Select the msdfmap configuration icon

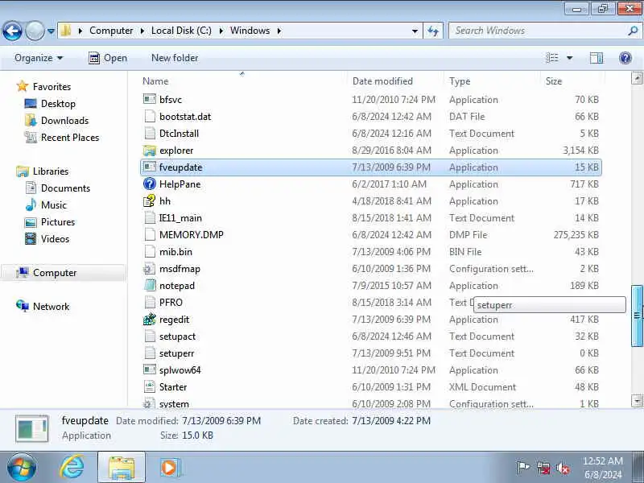(x=150, y=269)
